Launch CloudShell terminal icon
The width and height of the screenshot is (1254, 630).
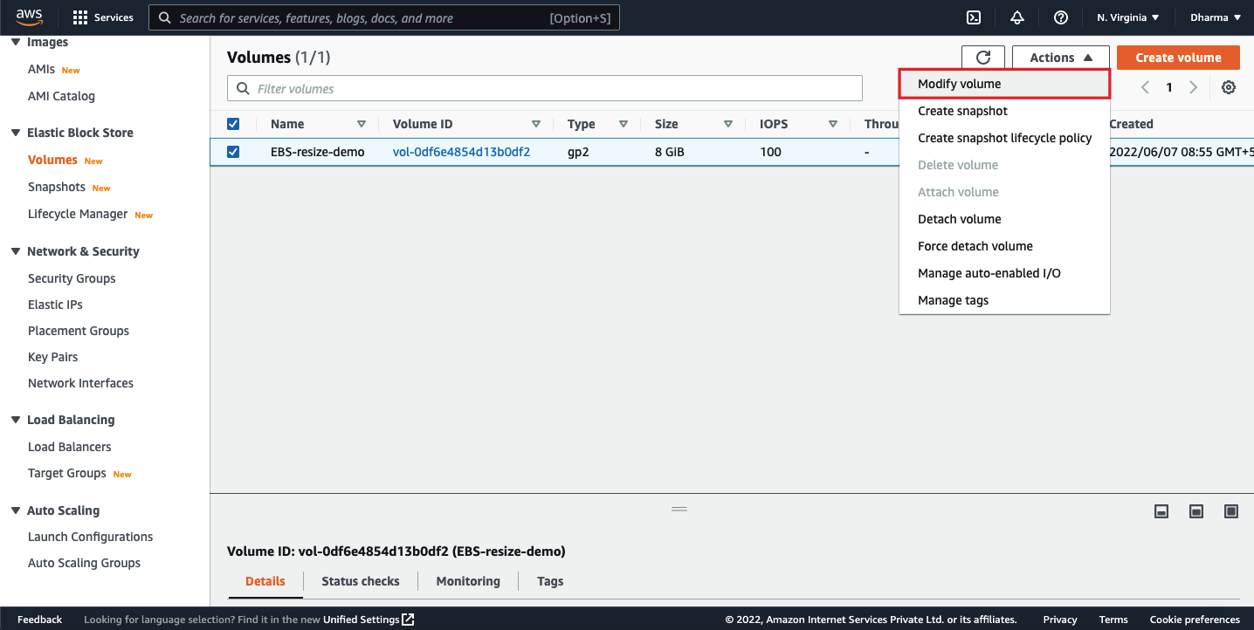click(x=973, y=17)
